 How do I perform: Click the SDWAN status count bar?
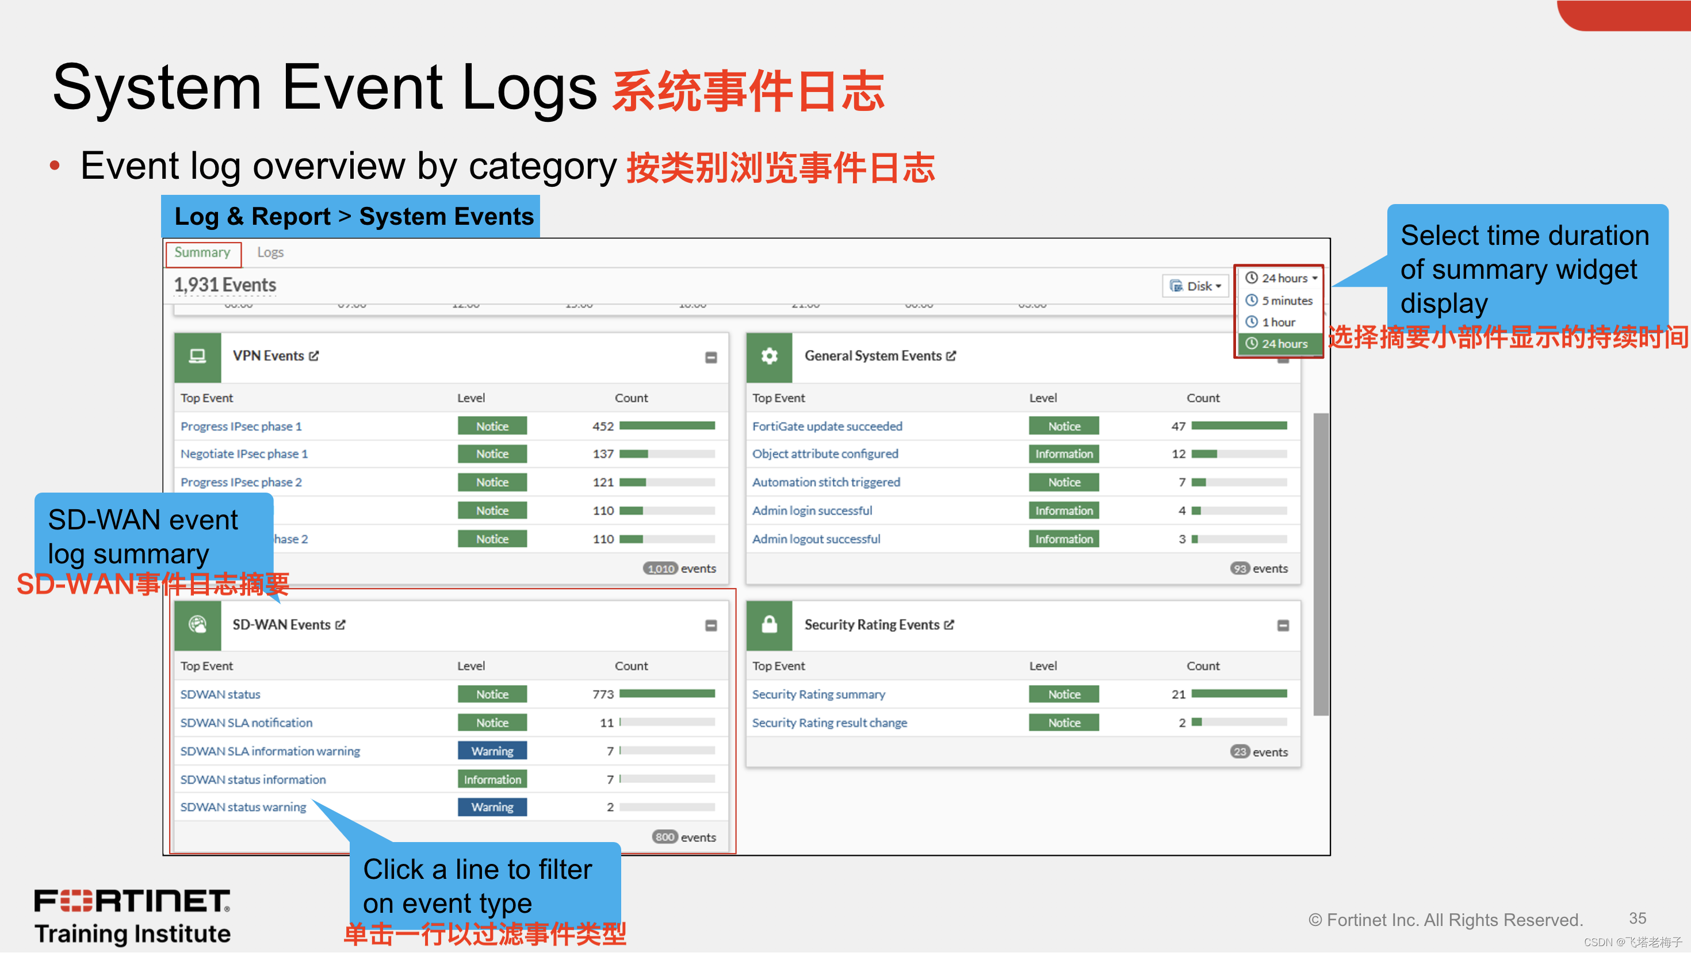point(666,694)
